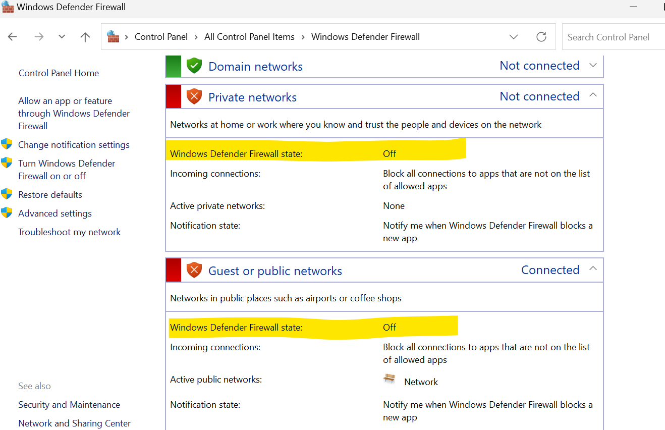Click Guest or public networks heading
The width and height of the screenshot is (665, 430).
pos(275,271)
